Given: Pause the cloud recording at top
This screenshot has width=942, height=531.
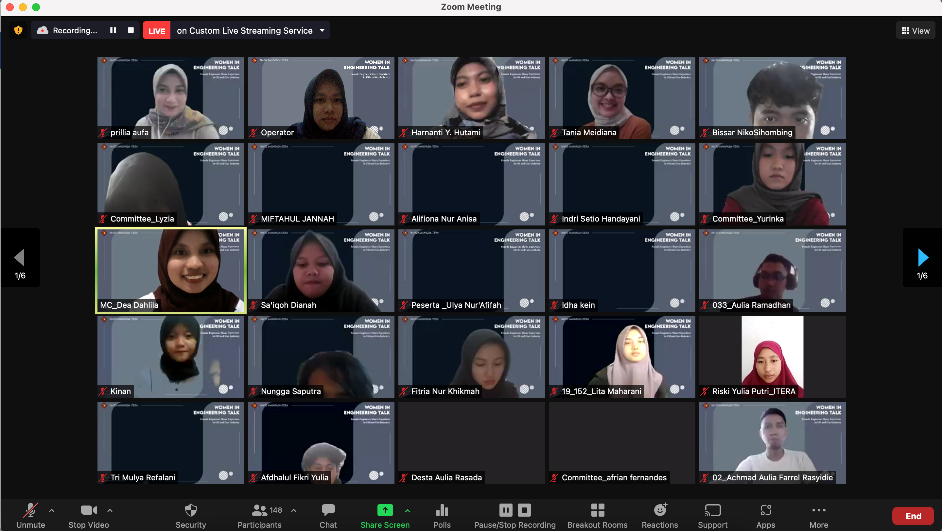Looking at the screenshot, I should 113,30.
